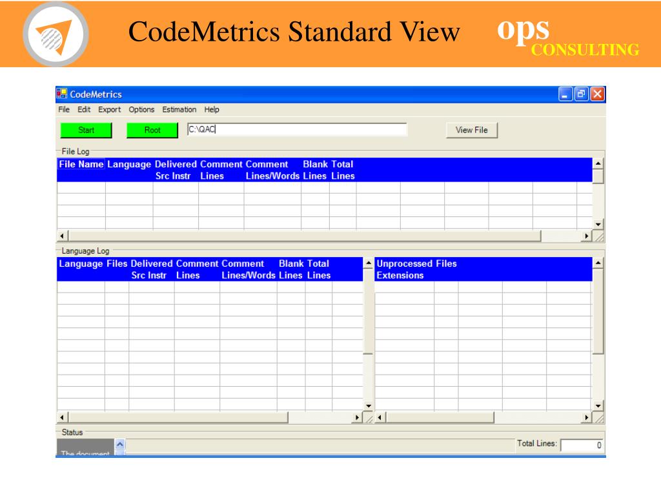Image resolution: width=661 pixels, height=496 pixels.
Task: Click the File Log scroll down arrow
Action: 598,224
